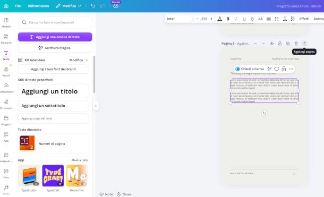Viewport: 324px width, 197px height.
Task: Open the Foto sidebar icon
Action: [x=6, y=174]
